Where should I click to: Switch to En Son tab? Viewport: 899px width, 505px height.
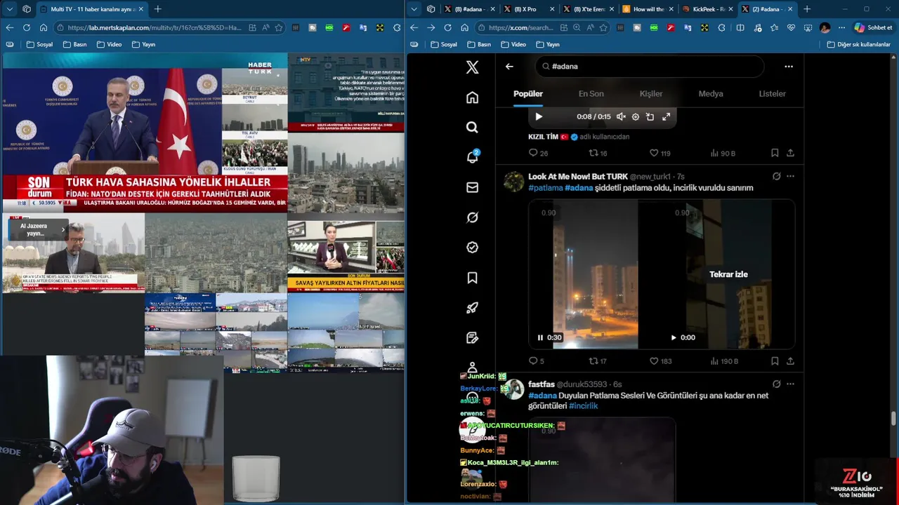591,94
